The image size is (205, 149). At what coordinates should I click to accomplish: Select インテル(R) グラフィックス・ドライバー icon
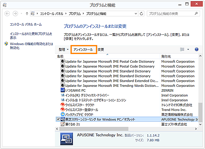(x=63, y=95)
